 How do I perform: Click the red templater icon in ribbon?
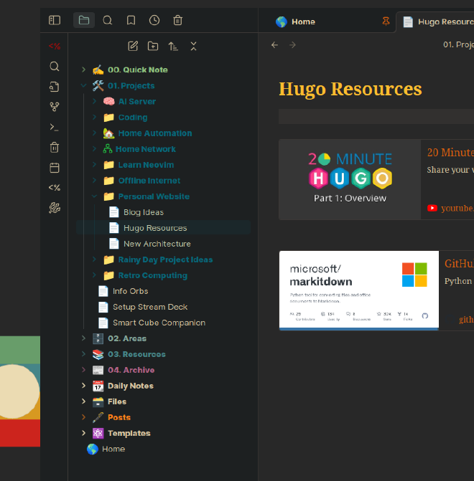coord(55,47)
